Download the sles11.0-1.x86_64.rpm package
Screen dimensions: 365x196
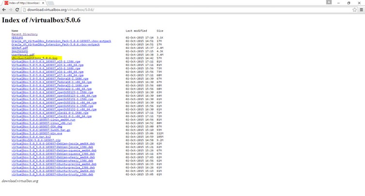click(x=51, y=116)
